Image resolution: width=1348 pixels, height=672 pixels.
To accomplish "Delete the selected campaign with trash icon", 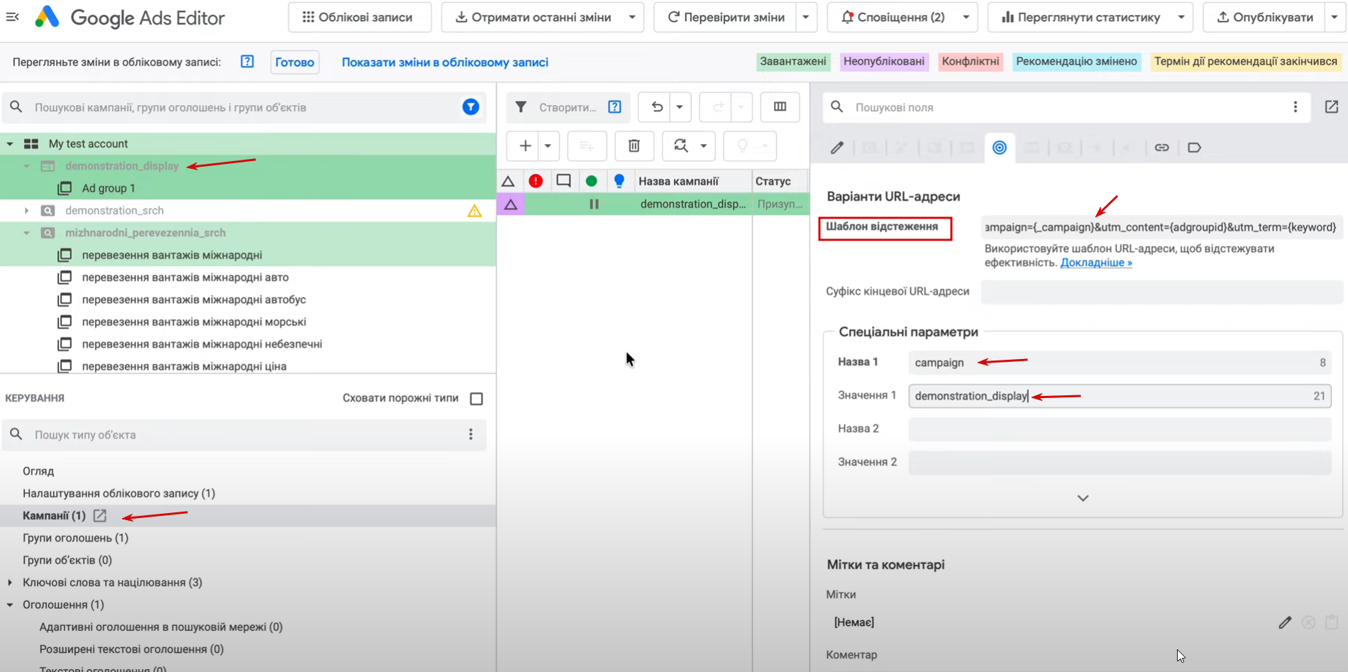I will (x=634, y=146).
